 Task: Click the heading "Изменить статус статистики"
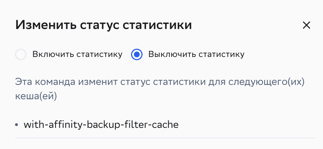[103, 25]
